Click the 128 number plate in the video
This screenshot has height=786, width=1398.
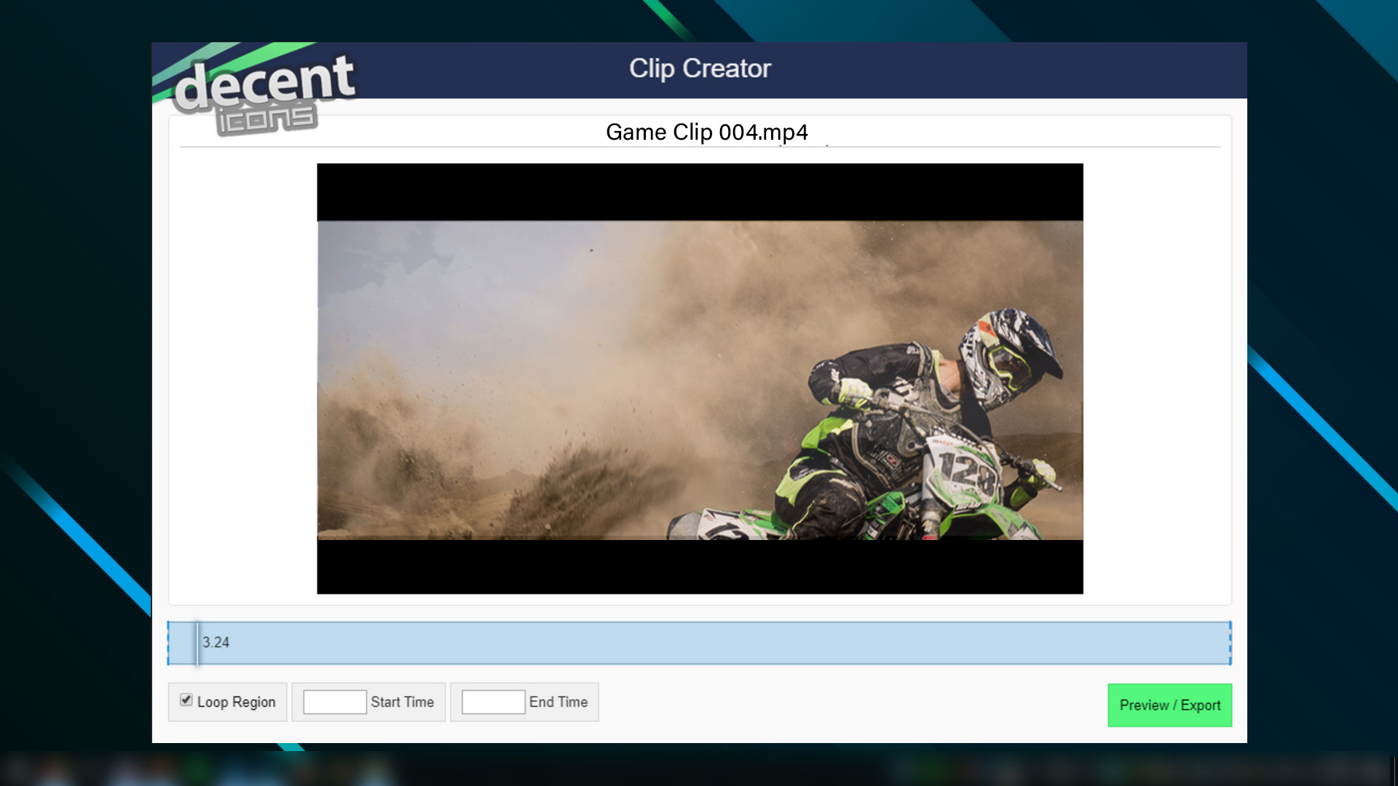pos(967,472)
